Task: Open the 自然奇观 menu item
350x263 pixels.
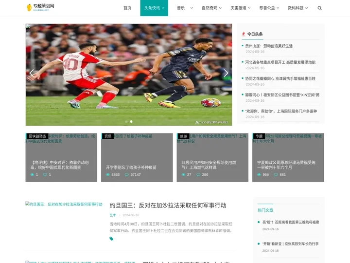Action: 210,8
